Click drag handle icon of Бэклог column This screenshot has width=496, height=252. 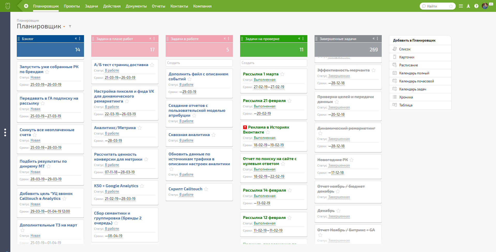(x=19, y=39)
